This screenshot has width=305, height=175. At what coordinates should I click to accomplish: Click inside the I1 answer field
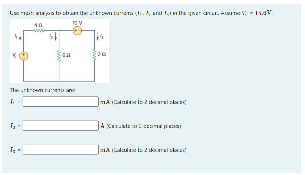(61, 102)
